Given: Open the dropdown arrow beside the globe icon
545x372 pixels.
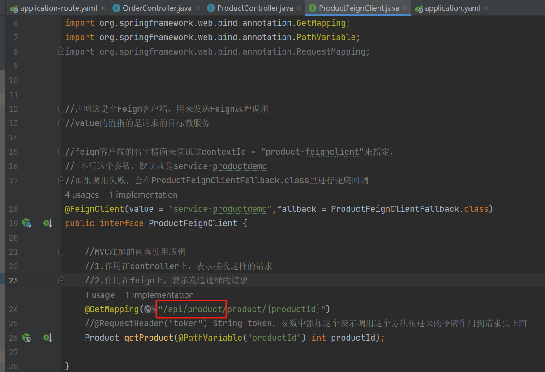Looking at the screenshot, I should tap(154, 309).
